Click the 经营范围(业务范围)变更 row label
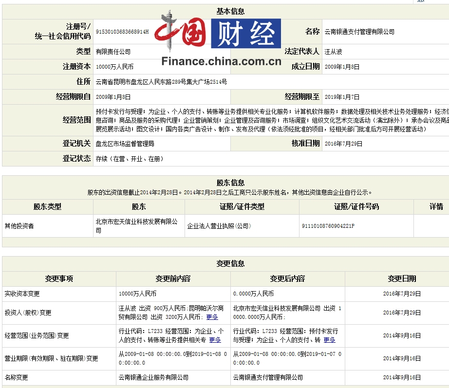The image size is (449, 388). [37, 335]
